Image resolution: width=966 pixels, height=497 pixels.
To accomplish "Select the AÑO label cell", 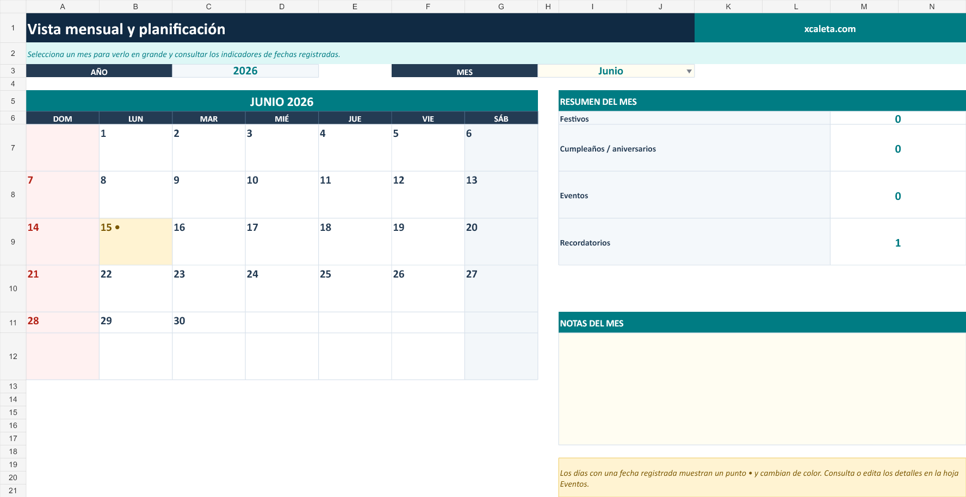I will [99, 71].
